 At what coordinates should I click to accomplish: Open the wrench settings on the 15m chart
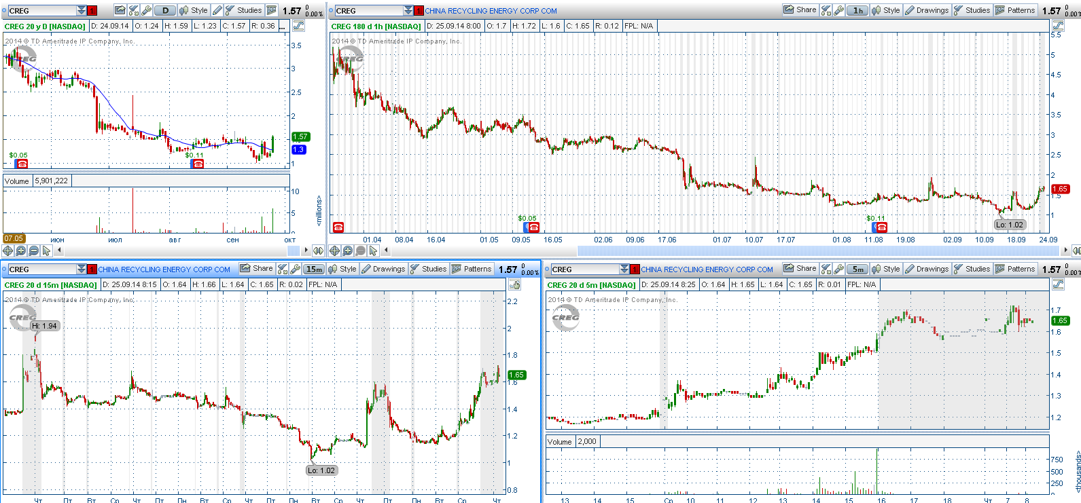[296, 269]
